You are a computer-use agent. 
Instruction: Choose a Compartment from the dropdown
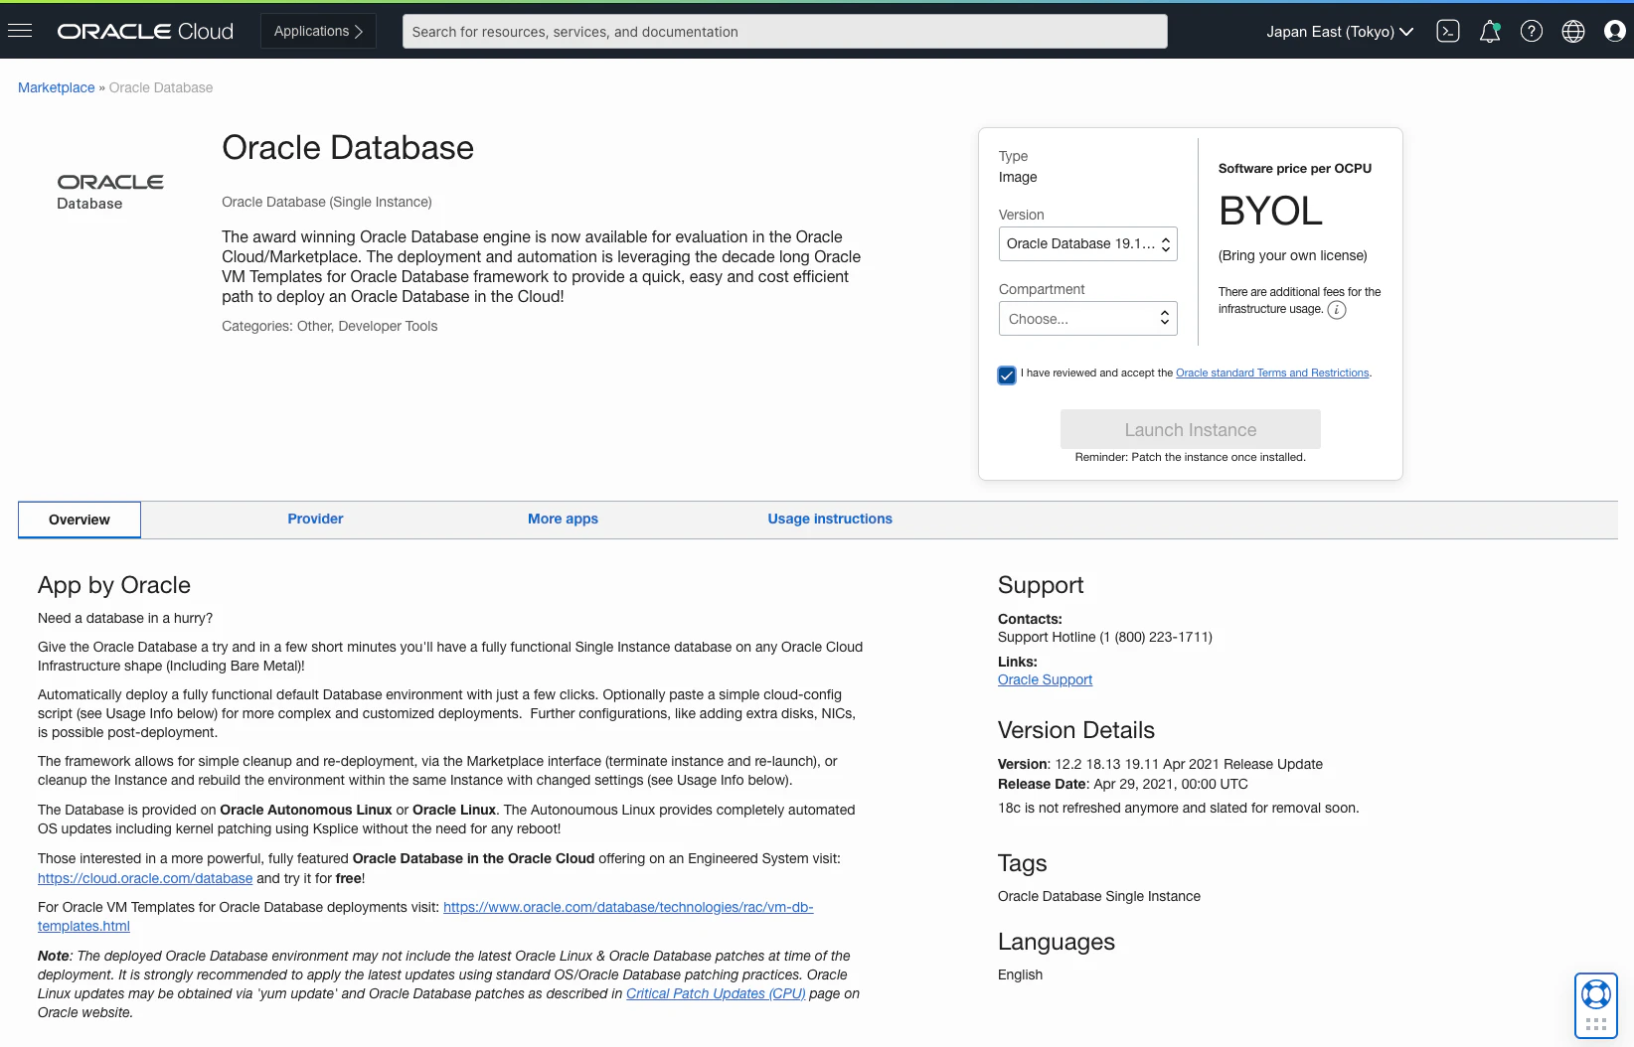pyautogui.click(x=1087, y=319)
